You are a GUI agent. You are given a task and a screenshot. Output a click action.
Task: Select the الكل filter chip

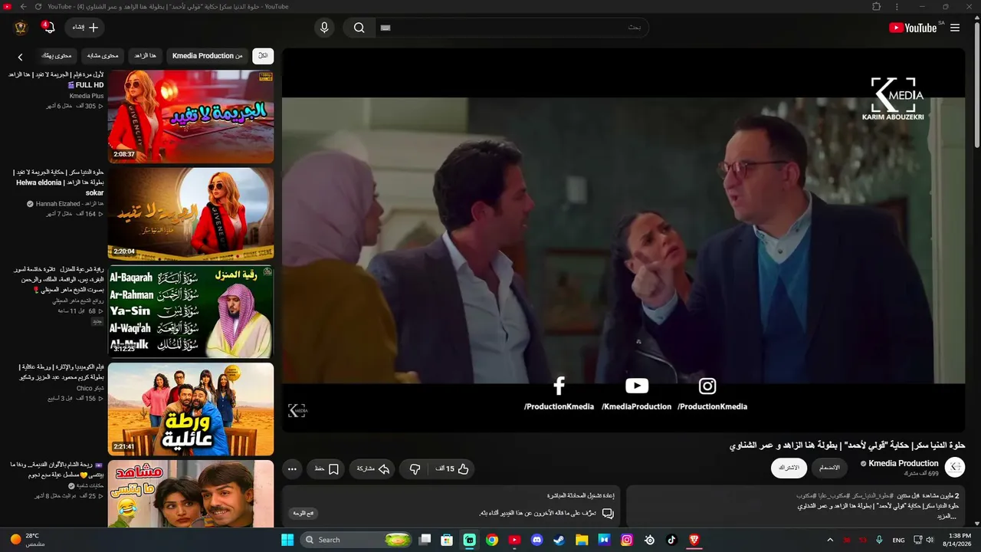point(263,56)
